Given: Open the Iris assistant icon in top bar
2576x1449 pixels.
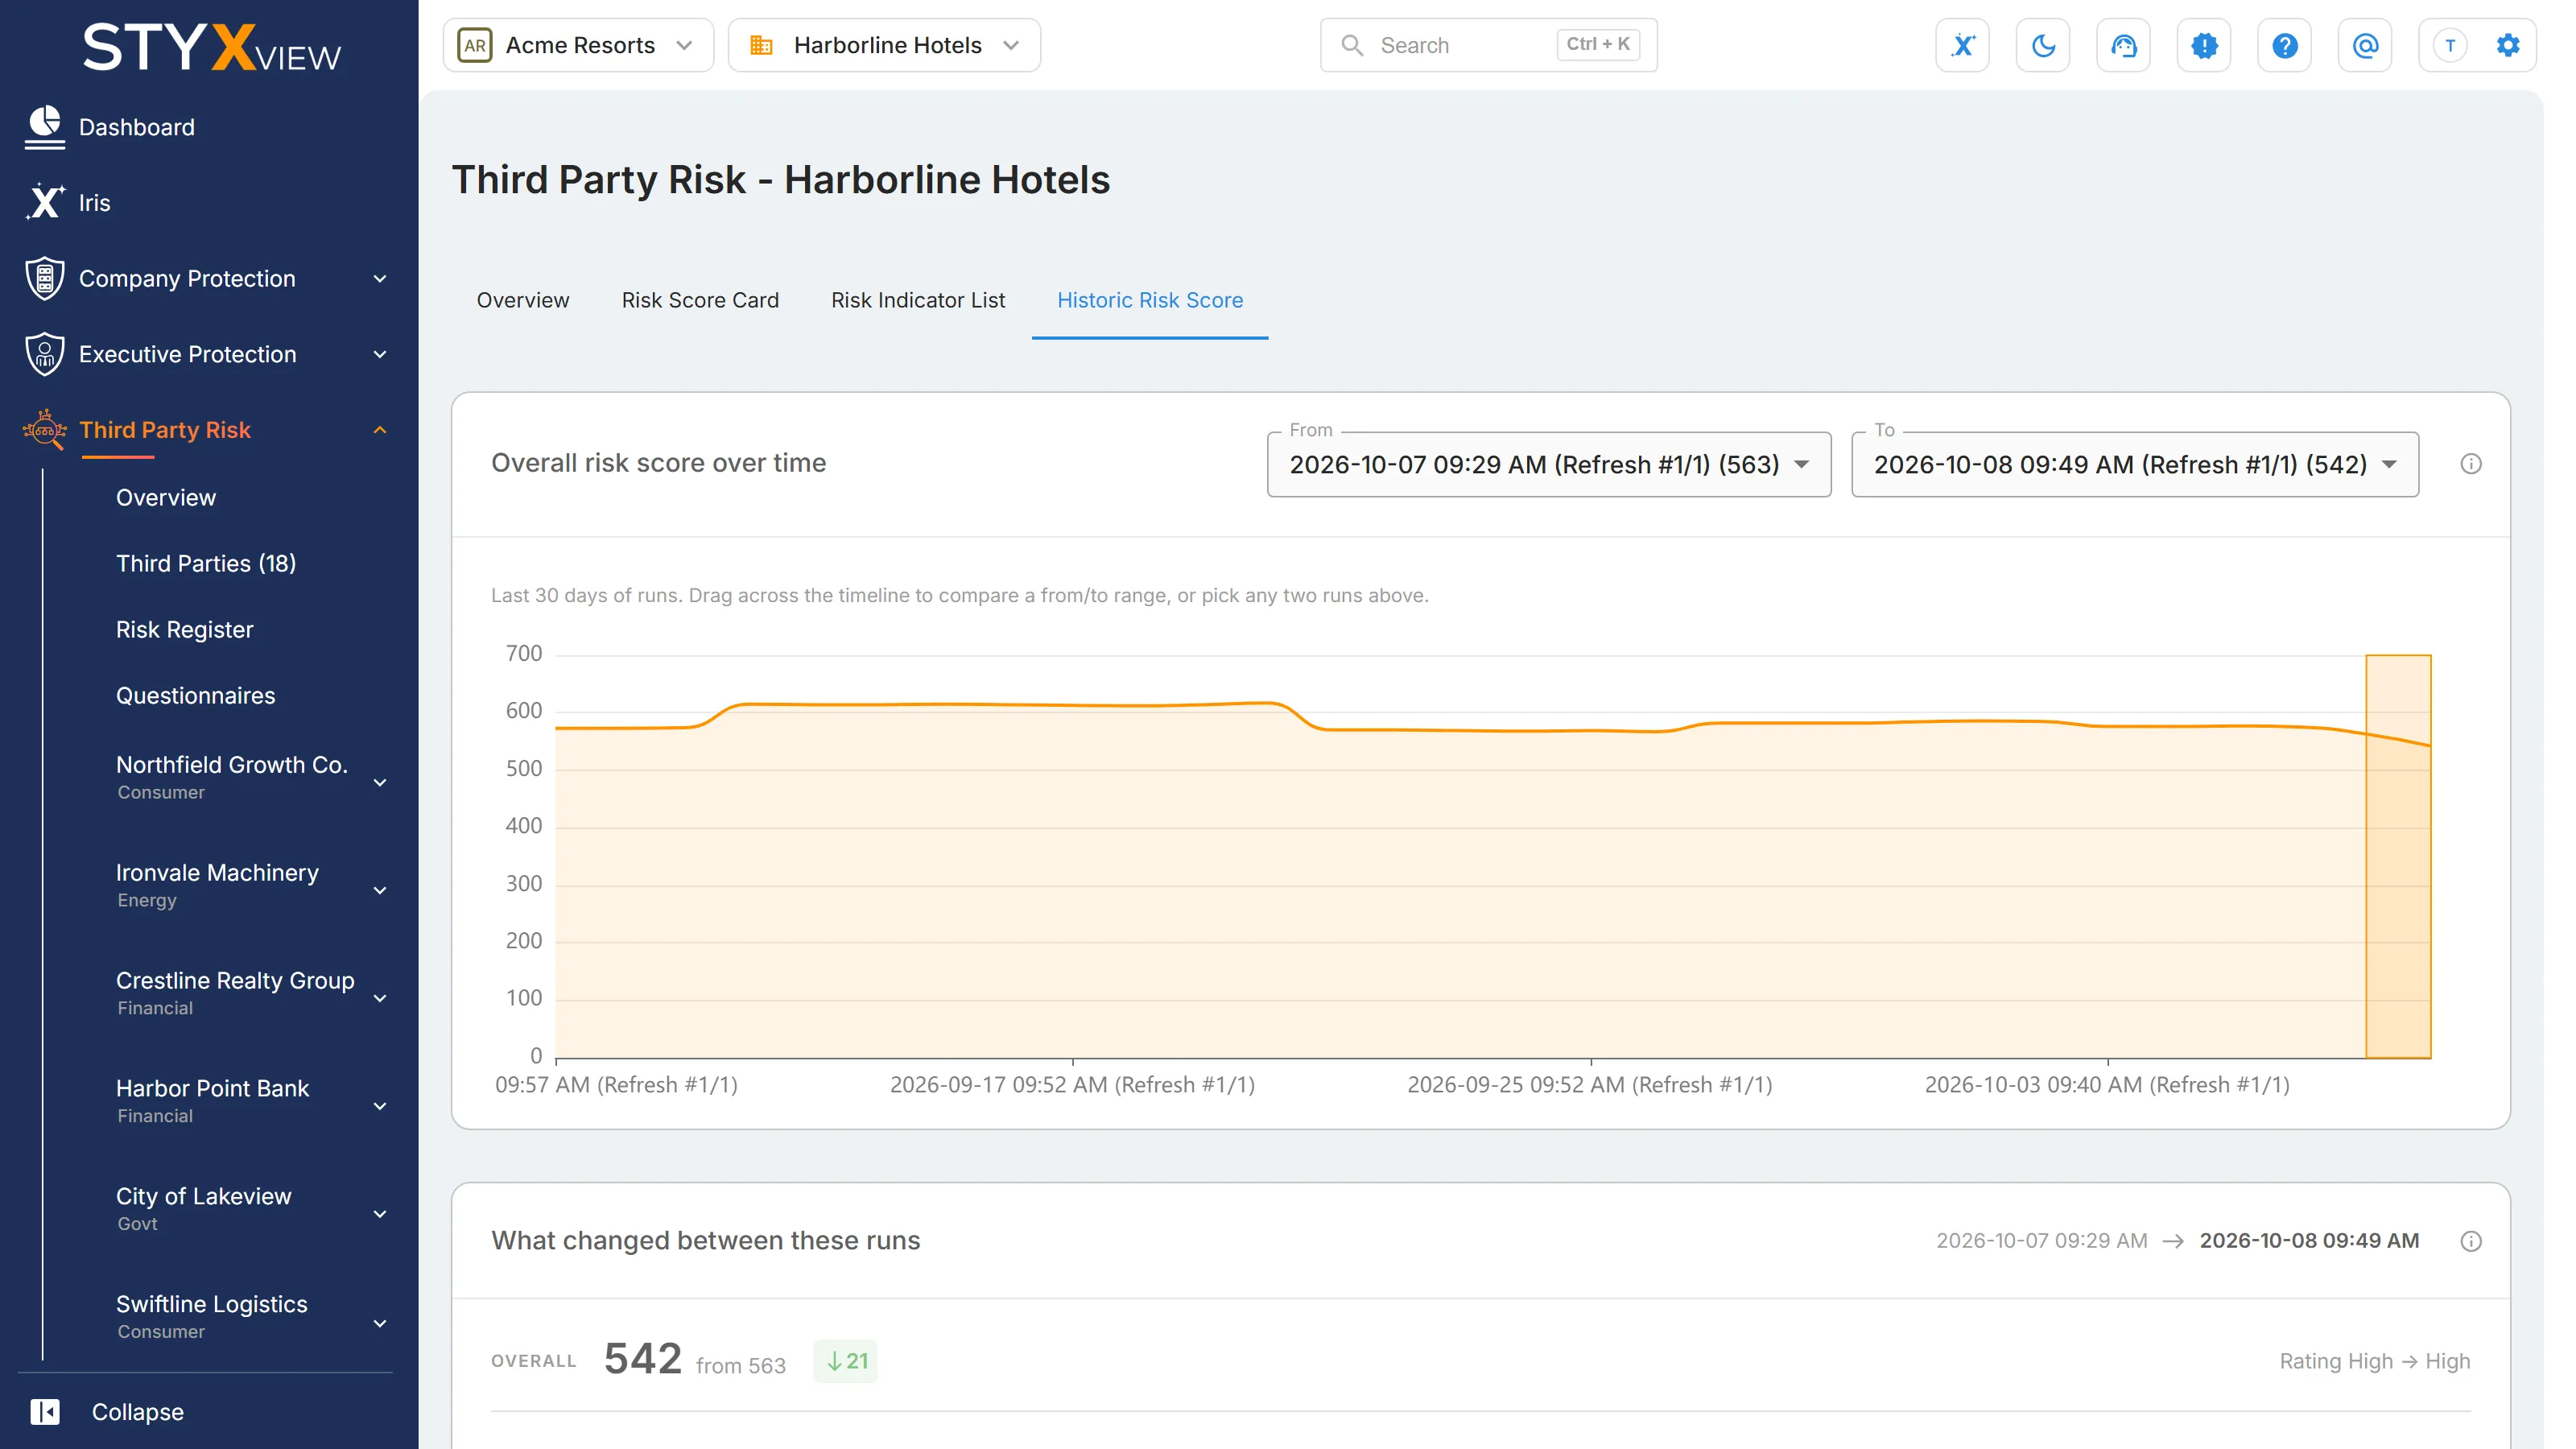Looking at the screenshot, I should [x=1962, y=45].
